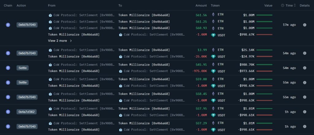Image resolution: width=314 pixels, height=135 pixels.
Task: Click the Value column header
Action: coord(268,5)
